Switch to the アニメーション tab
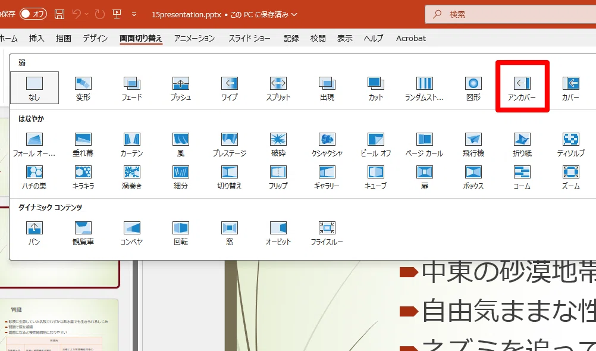Viewport: 596px width, 351px height. pyautogui.click(x=195, y=39)
